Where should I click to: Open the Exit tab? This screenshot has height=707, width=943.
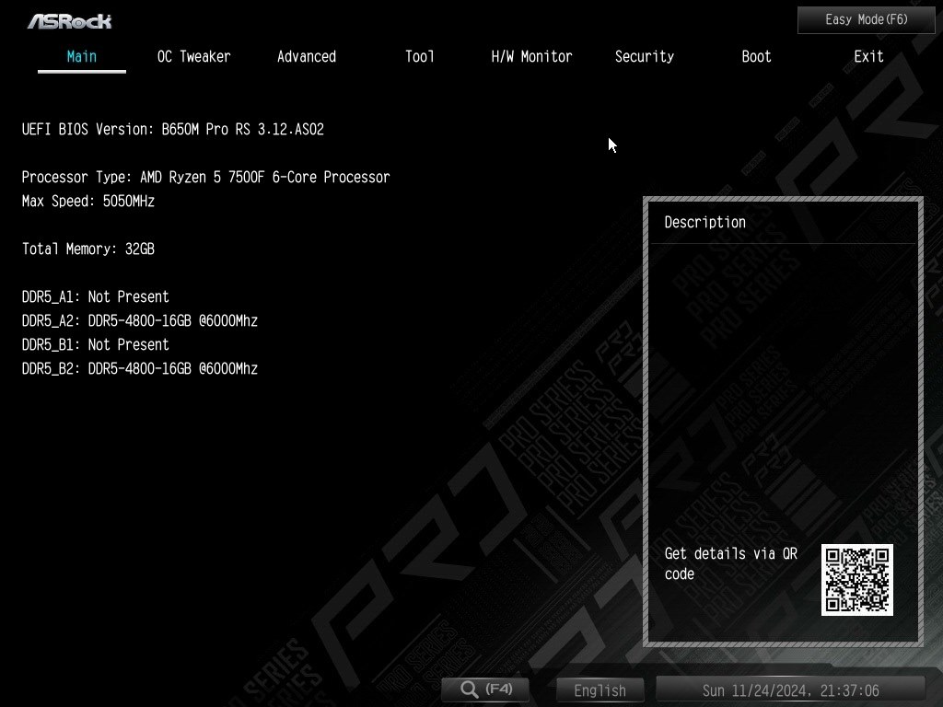coord(868,57)
